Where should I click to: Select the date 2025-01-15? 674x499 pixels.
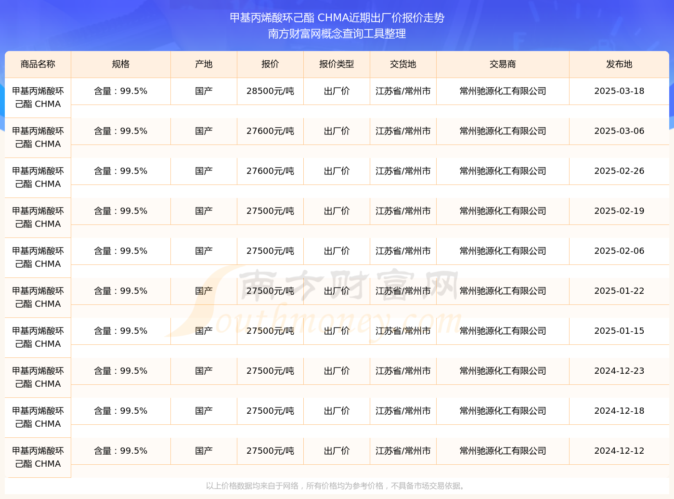point(619,331)
